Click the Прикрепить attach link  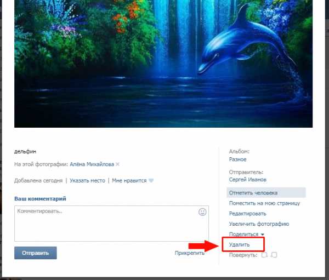coord(190,253)
